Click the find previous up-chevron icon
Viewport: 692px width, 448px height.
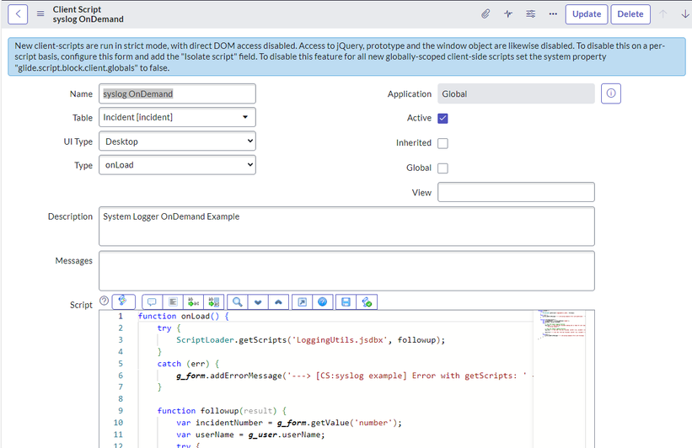(x=278, y=302)
